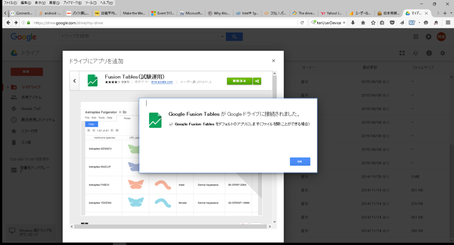Click the Fusion Tables preview screenshot thumbnail

[171, 159]
